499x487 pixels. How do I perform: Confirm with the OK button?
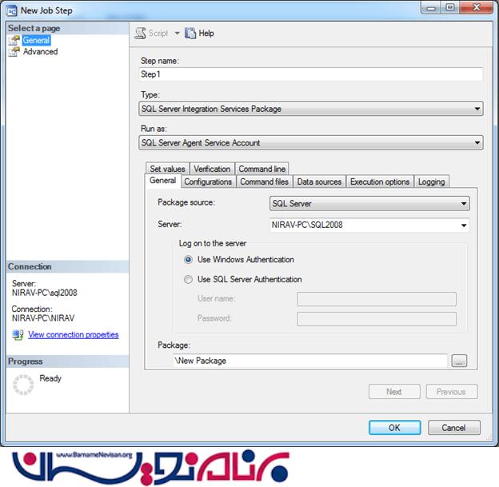point(394,428)
